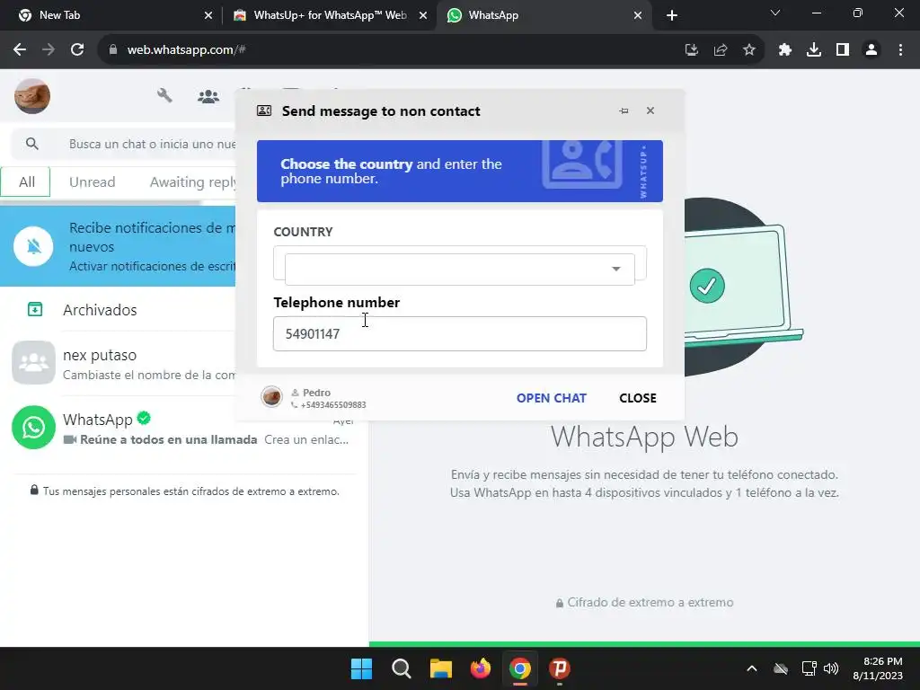This screenshot has width=920, height=690.
Task: Open the nex putaso chat
Action: [x=118, y=364]
